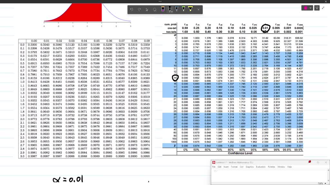Toggle the highlighter next to the color swatch

pos(317,8)
